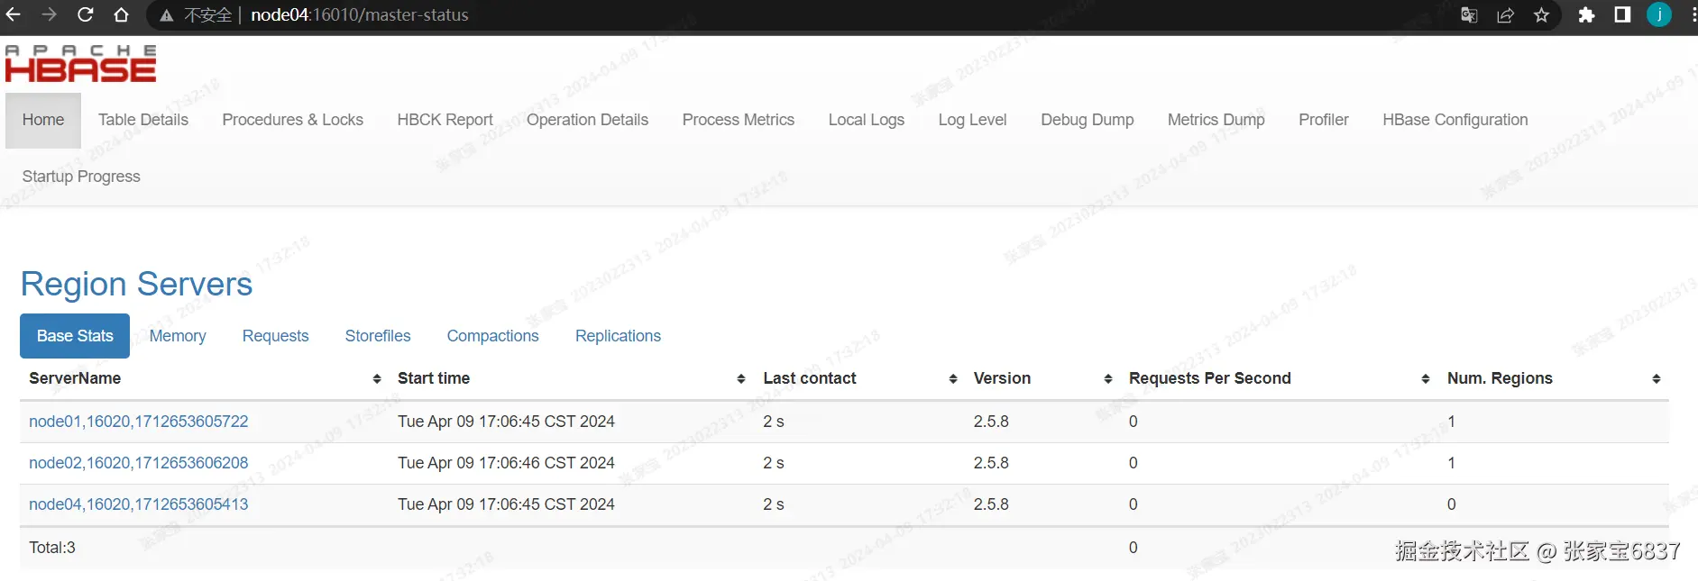This screenshot has width=1698, height=581.
Task: Sort by Num. Regions column arrows
Action: coord(1657,379)
